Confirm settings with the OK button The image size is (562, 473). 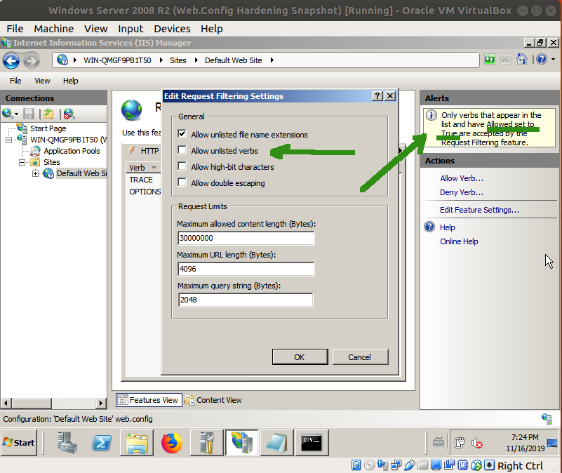[300, 357]
